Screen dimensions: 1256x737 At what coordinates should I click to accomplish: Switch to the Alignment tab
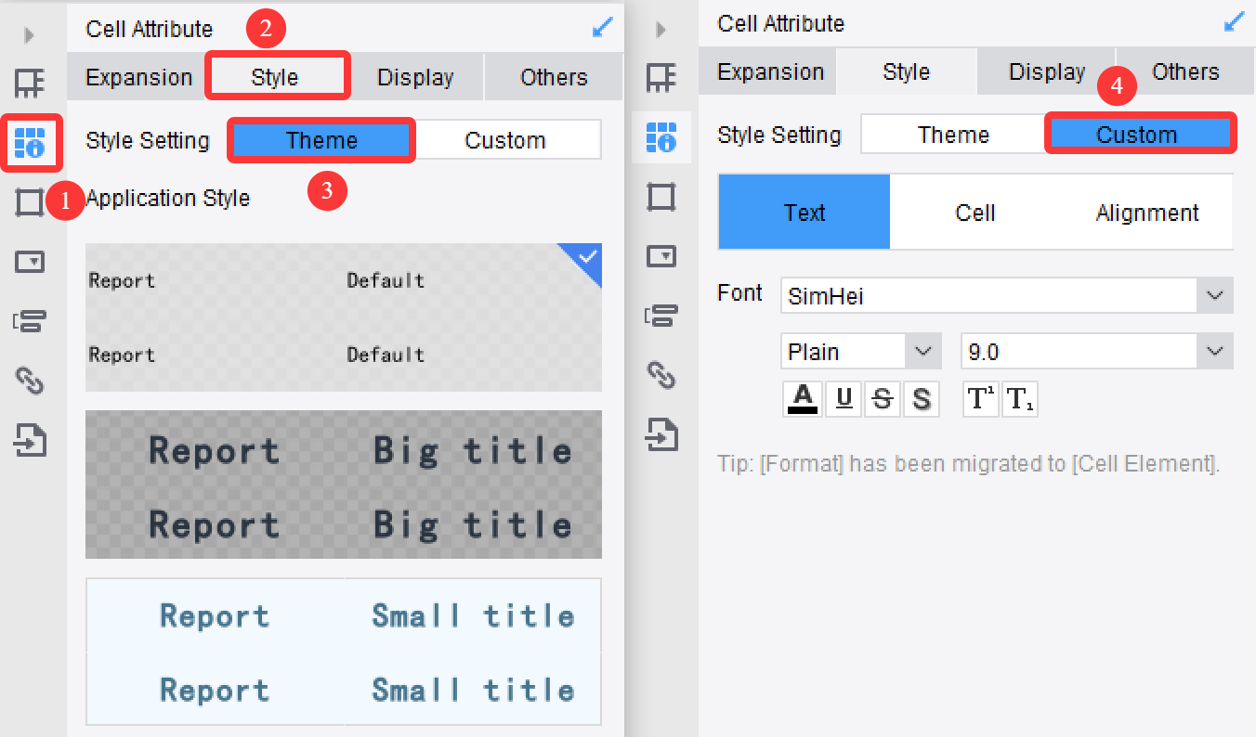pyautogui.click(x=1147, y=212)
